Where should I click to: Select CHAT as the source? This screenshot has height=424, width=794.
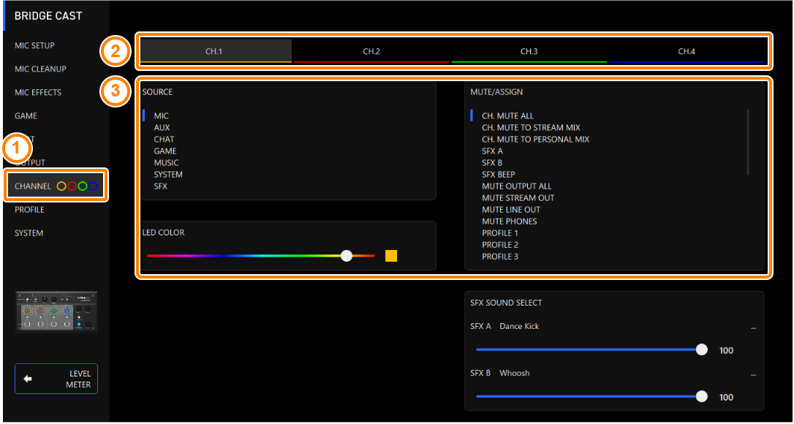click(164, 140)
